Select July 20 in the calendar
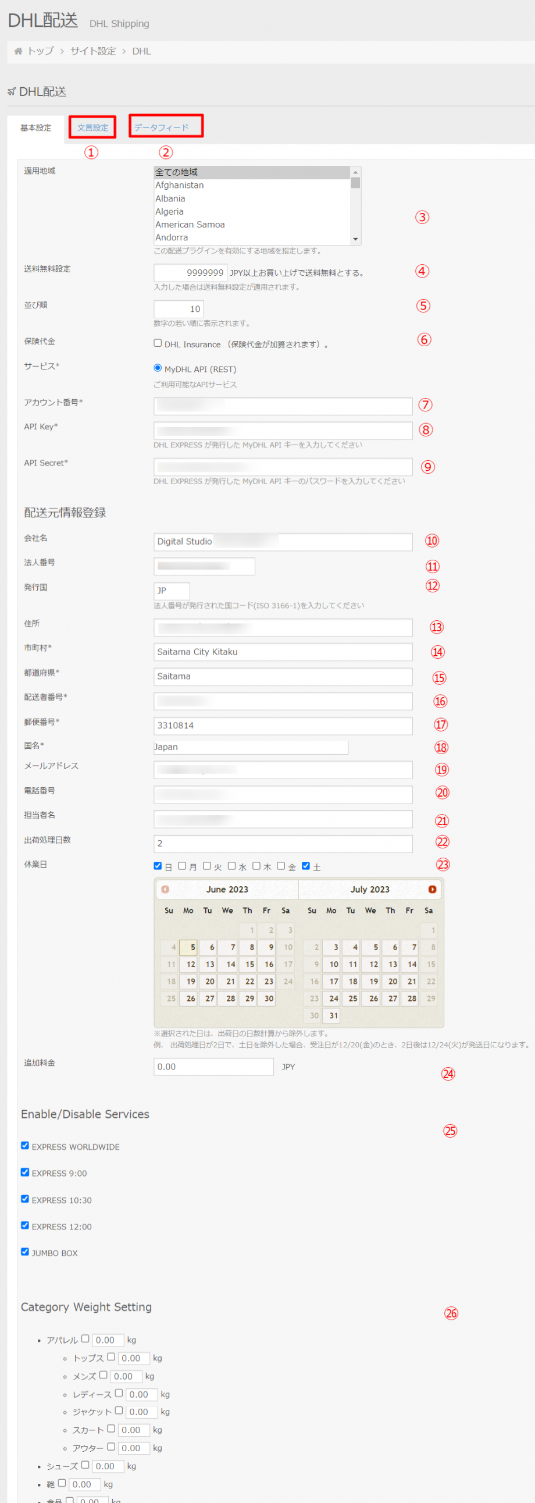The image size is (535, 1503). (392, 982)
